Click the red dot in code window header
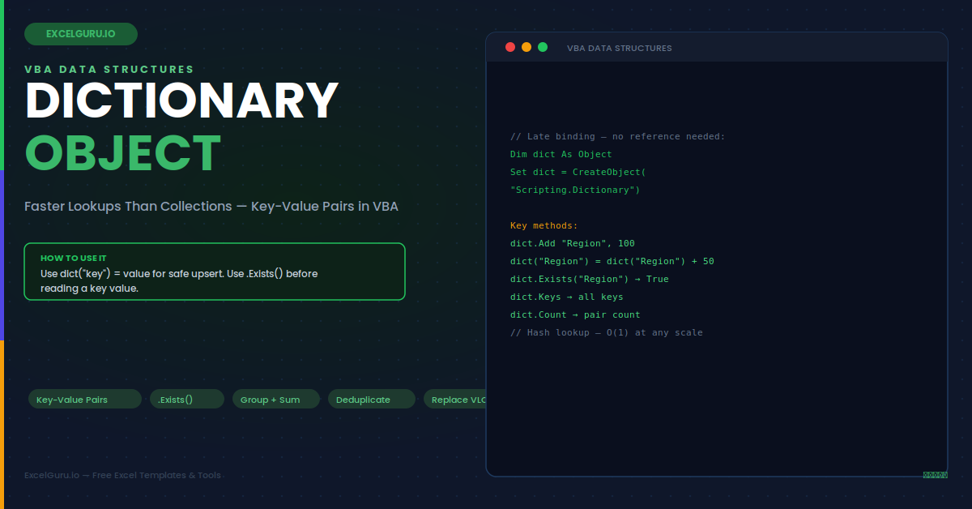Screen dimensions: 972x509 510,47
